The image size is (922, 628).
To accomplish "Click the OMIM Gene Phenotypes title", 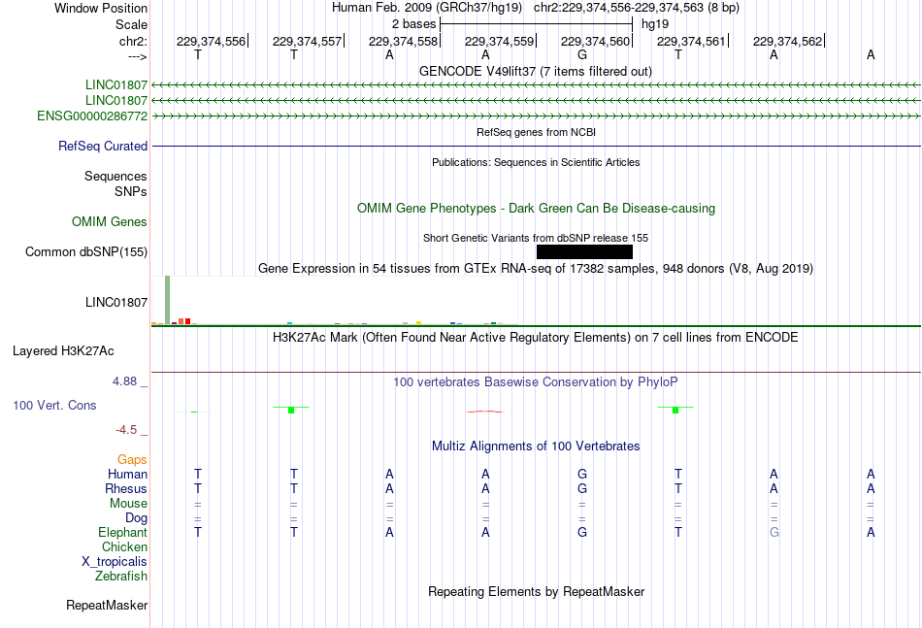I will tap(536, 208).
